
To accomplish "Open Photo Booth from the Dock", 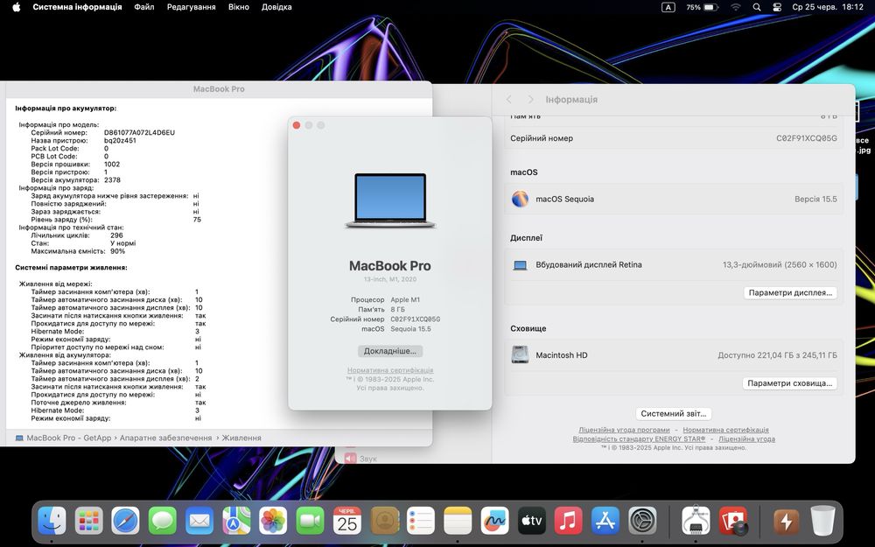I will (x=732, y=522).
